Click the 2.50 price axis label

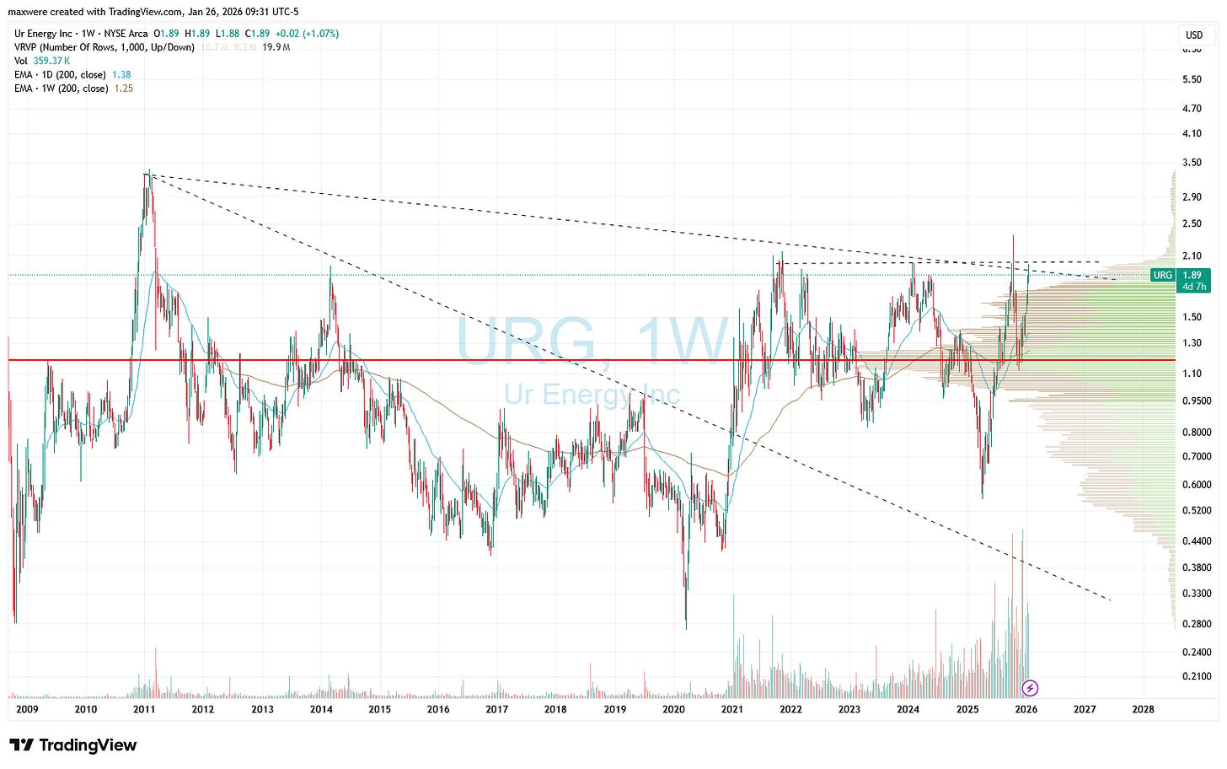1192,223
